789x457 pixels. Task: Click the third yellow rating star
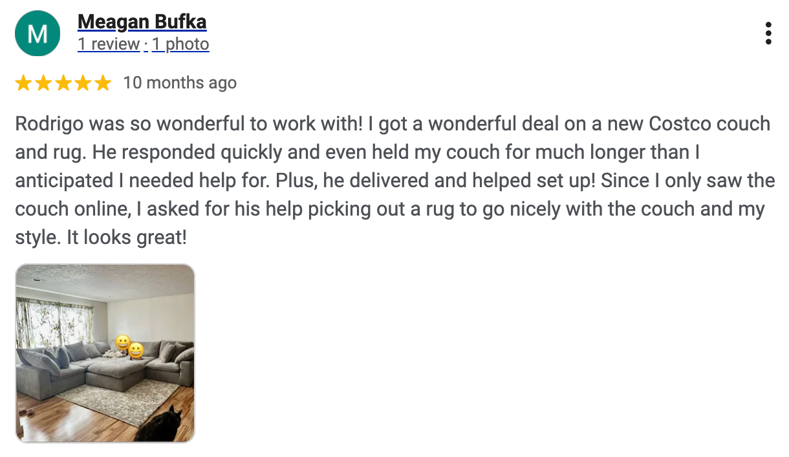pos(63,83)
